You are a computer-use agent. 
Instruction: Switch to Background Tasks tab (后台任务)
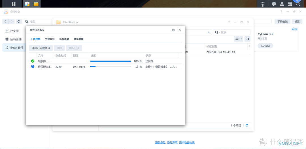click(x=64, y=39)
